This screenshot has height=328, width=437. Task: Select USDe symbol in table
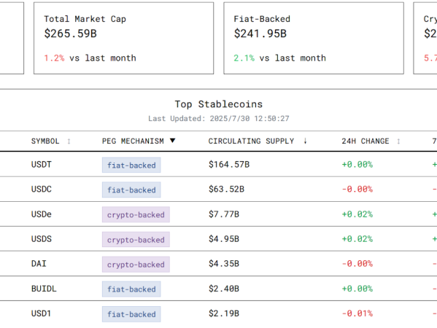point(42,214)
